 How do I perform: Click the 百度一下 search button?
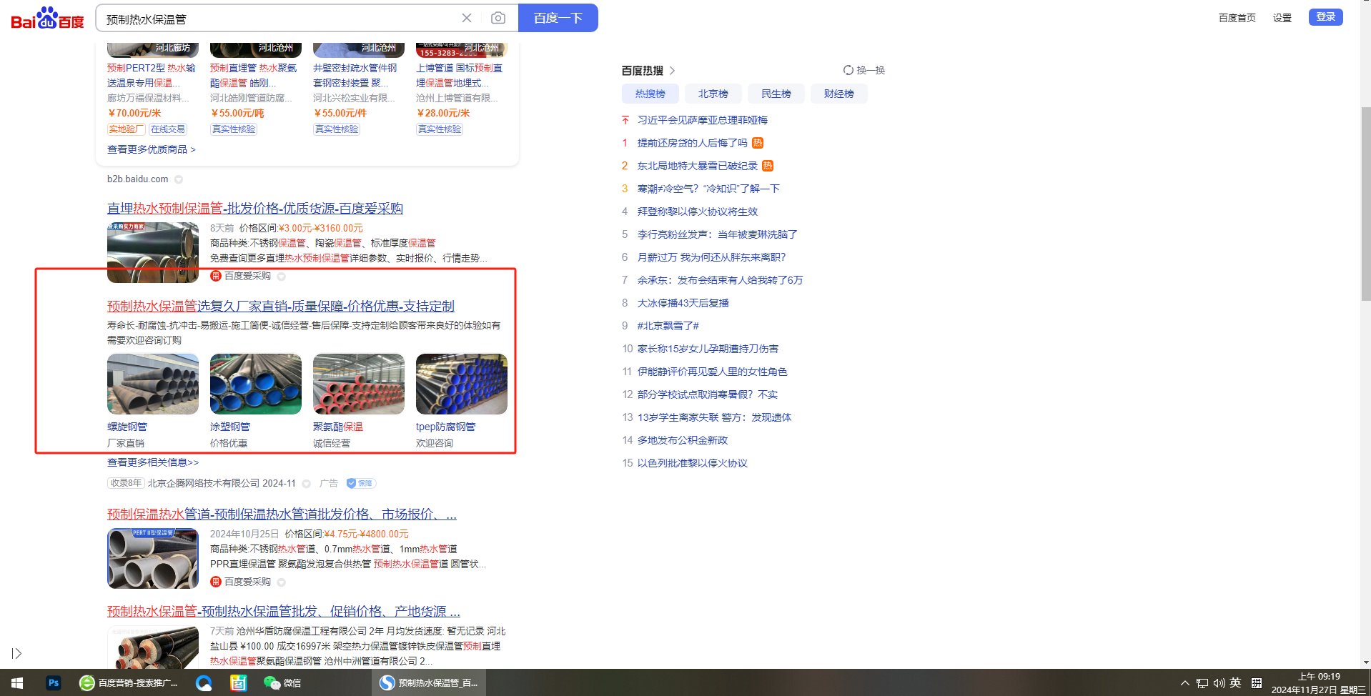coord(558,18)
